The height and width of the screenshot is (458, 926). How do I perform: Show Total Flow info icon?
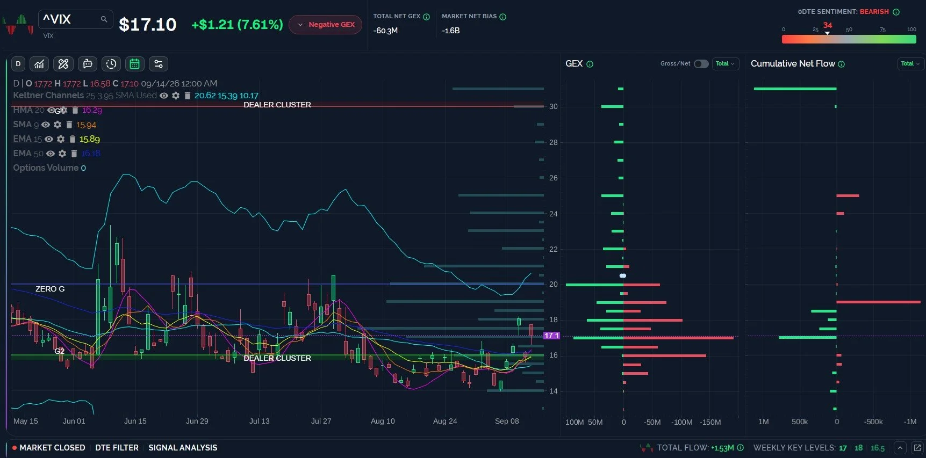pyautogui.click(x=741, y=448)
